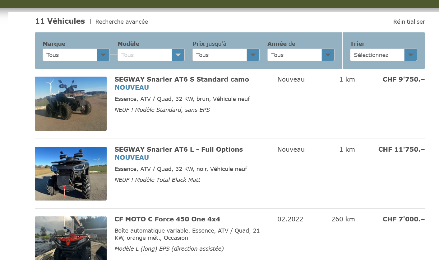
Task: Open the Trier sort dropdown
Action: pyautogui.click(x=383, y=55)
